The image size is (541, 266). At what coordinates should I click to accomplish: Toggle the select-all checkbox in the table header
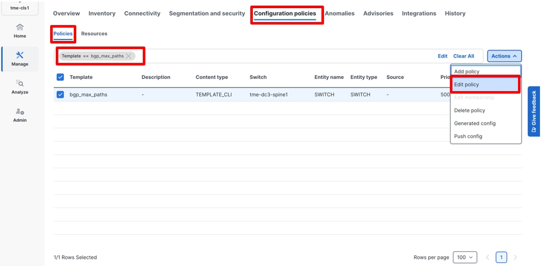(x=60, y=77)
